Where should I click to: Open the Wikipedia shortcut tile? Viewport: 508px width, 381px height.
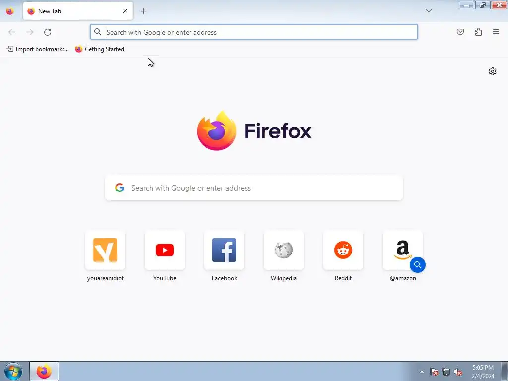(x=284, y=250)
